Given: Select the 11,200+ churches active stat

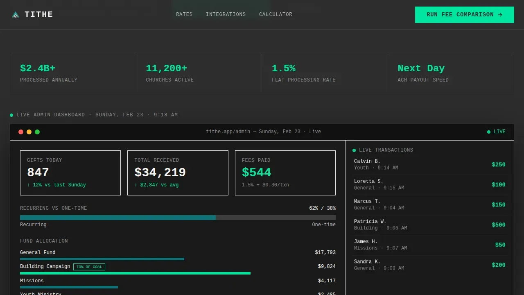Looking at the screenshot, I should (199, 73).
